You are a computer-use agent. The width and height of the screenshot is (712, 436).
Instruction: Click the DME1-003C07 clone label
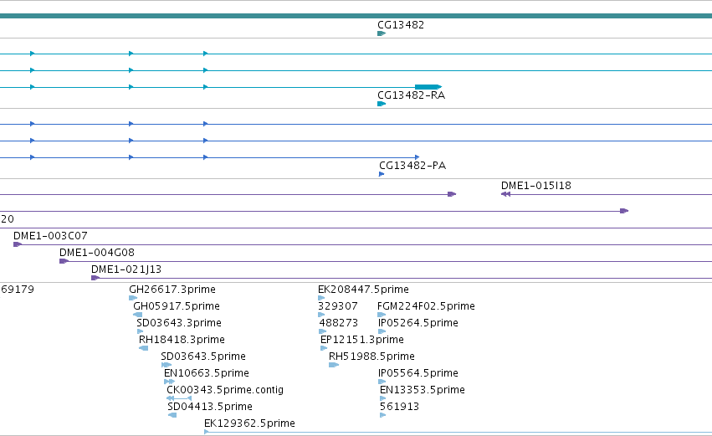[x=50, y=236]
